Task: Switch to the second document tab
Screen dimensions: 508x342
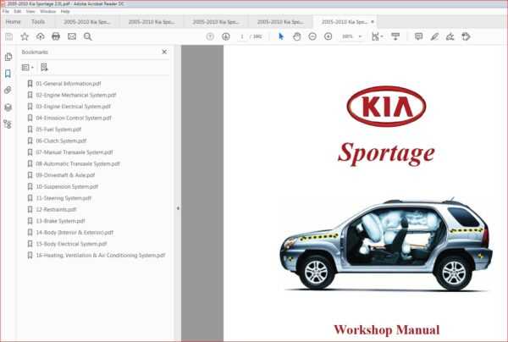Action: (152, 22)
